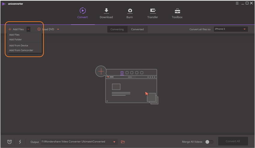
Task: Click the Load DVD button
Action: coord(46,29)
